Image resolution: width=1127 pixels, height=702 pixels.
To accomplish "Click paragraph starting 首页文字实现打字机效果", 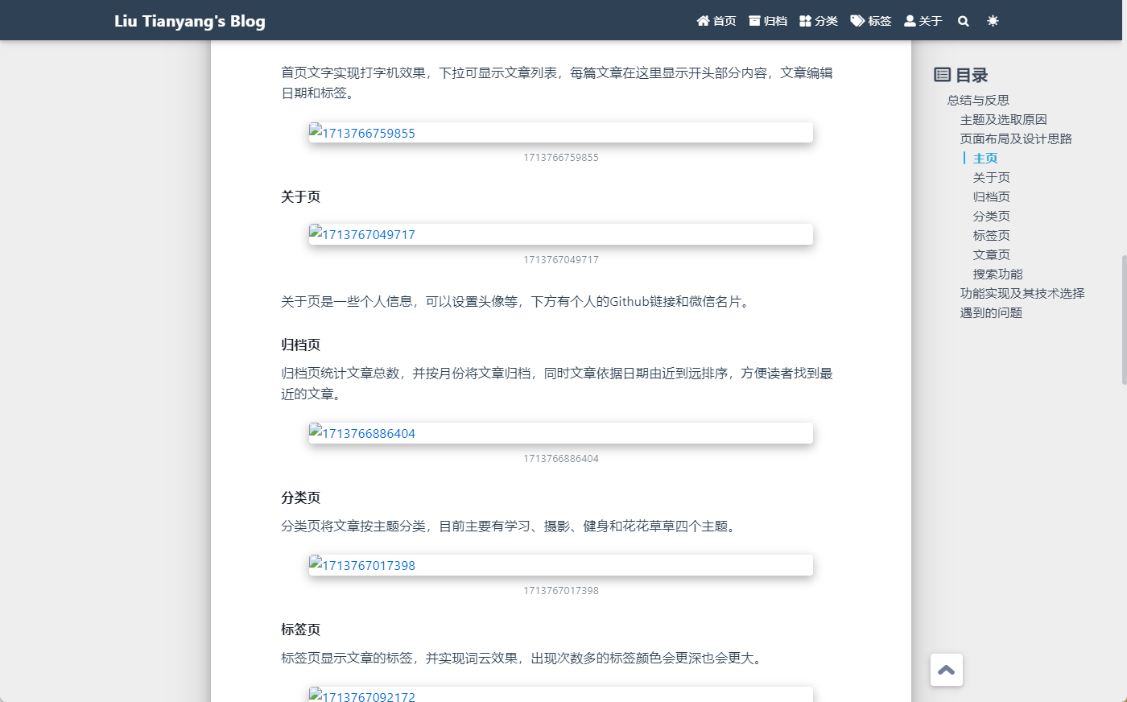I will point(557,83).
